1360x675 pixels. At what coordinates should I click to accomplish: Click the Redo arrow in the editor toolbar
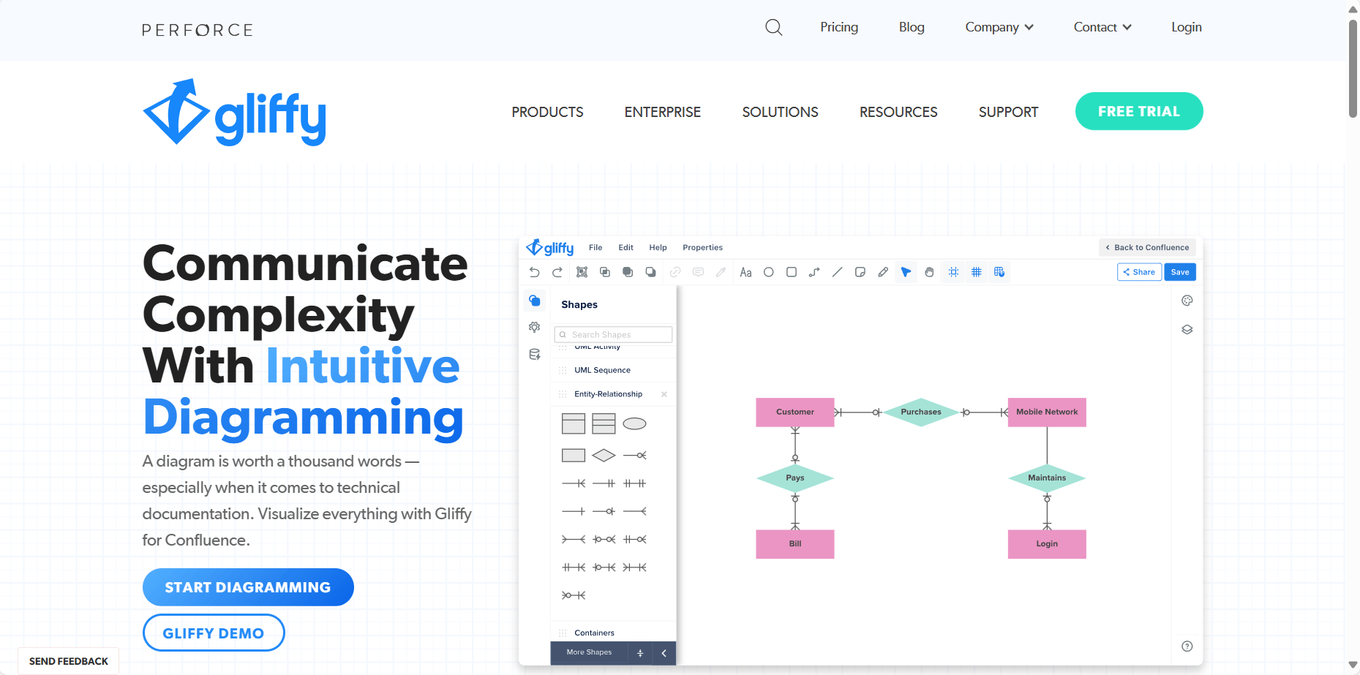pyautogui.click(x=557, y=272)
